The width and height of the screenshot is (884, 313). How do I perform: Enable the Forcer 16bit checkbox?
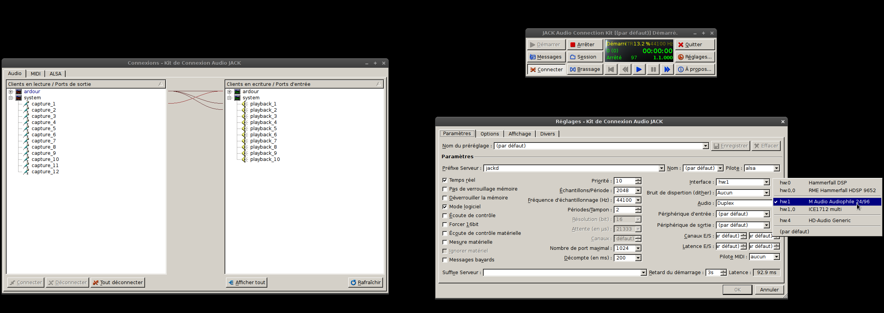point(445,224)
